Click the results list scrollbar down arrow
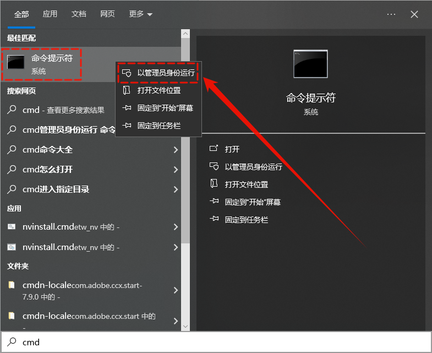The image size is (432, 353). click(x=185, y=326)
